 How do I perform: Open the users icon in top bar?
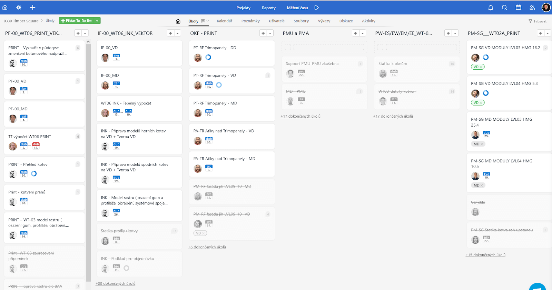pos(532,8)
